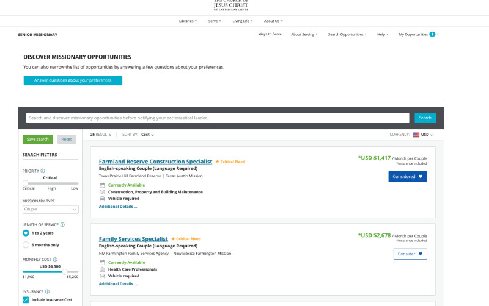Image resolution: width=489 pixels, height=306 pixels.
Task: Click the Priority slider handle
Action: pyautogui.click(x=26, y=183)
